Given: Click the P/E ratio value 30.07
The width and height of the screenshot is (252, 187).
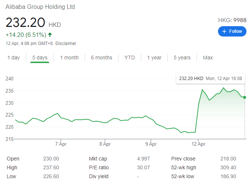Looking at the screenshot, I should coord(143,167).
